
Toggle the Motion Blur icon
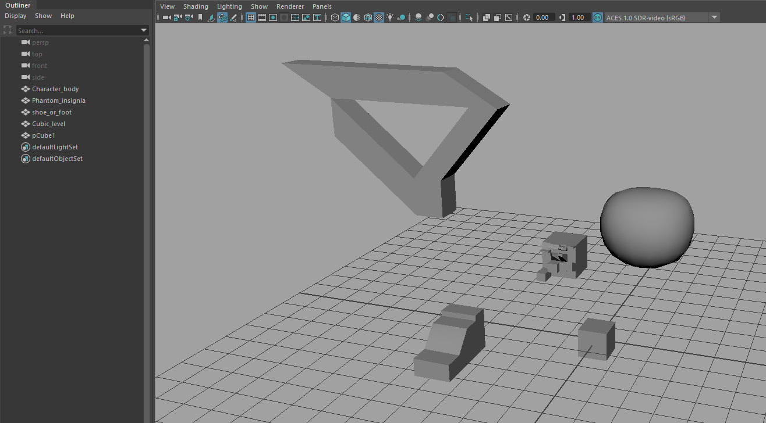pyautogui.click(x=430, y=17)
